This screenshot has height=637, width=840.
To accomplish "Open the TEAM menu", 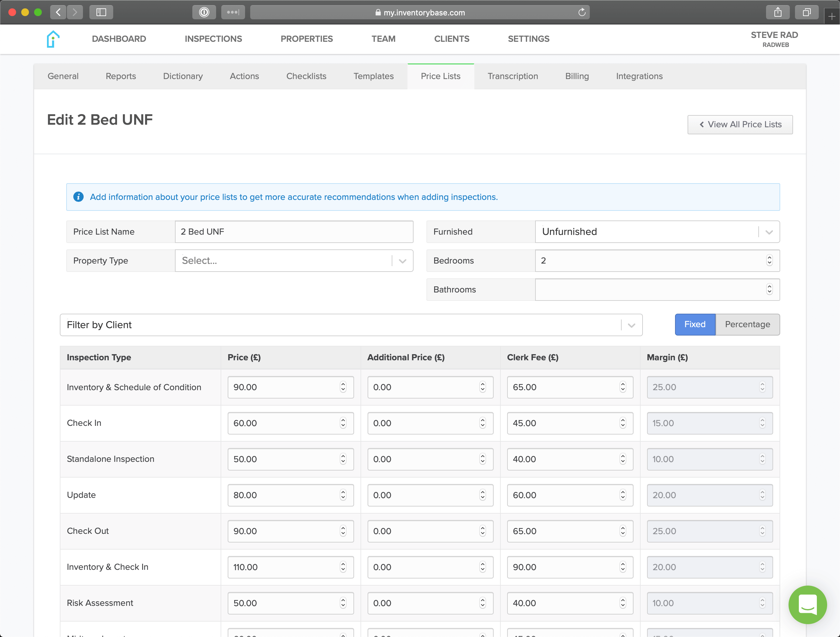I will 383,39.
